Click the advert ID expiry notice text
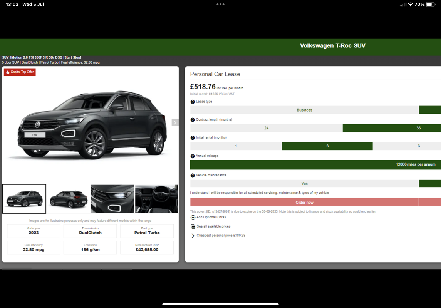The image size is (441, 308). (x=283, y=211)
